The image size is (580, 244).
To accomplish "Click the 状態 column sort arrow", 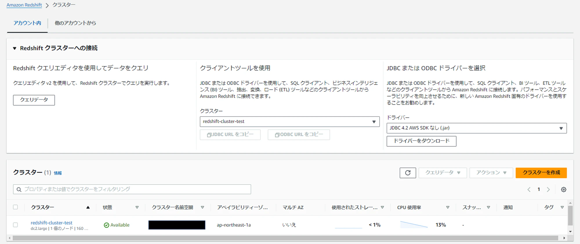I will point(137,207).
